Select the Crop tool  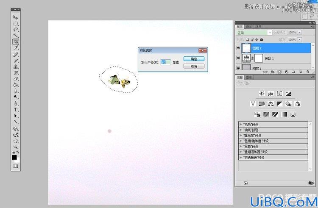[16, 42]
